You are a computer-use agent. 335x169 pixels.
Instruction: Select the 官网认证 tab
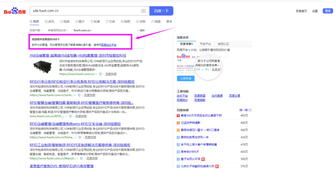pyautogui.click(x=223, y=44)
